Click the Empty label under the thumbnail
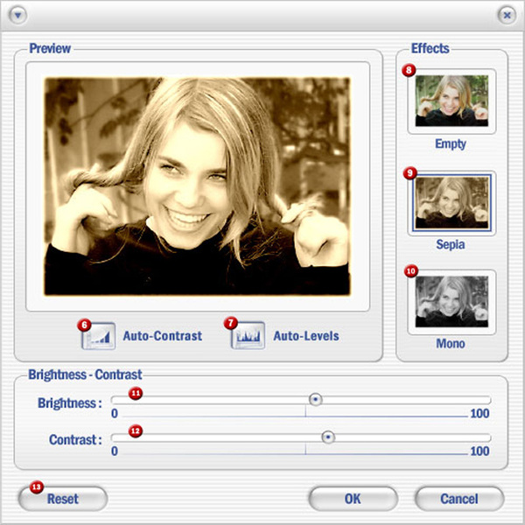 coord(451,144)
